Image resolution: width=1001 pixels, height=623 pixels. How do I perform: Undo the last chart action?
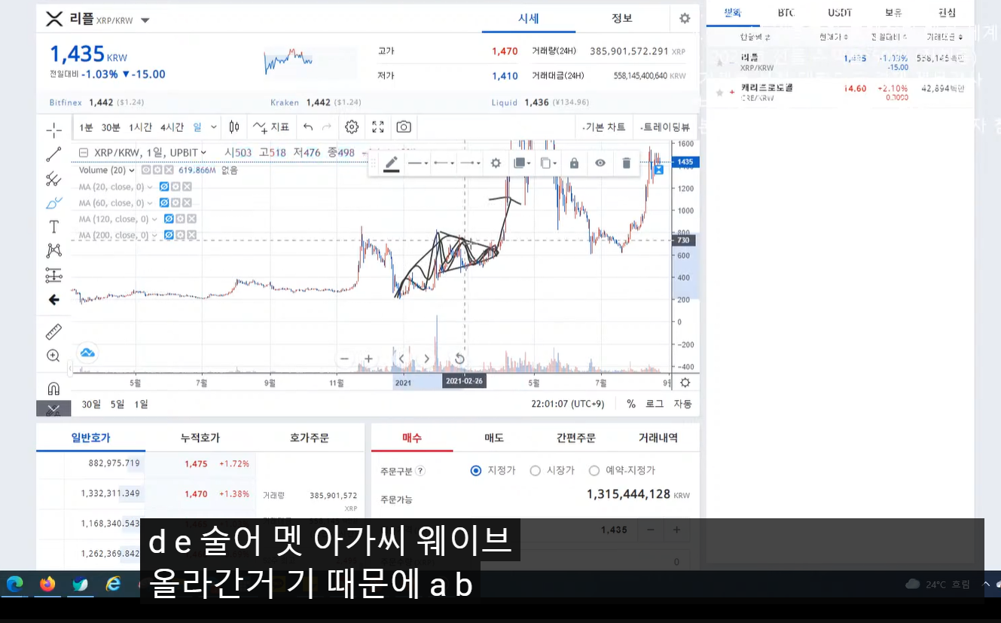308,127
